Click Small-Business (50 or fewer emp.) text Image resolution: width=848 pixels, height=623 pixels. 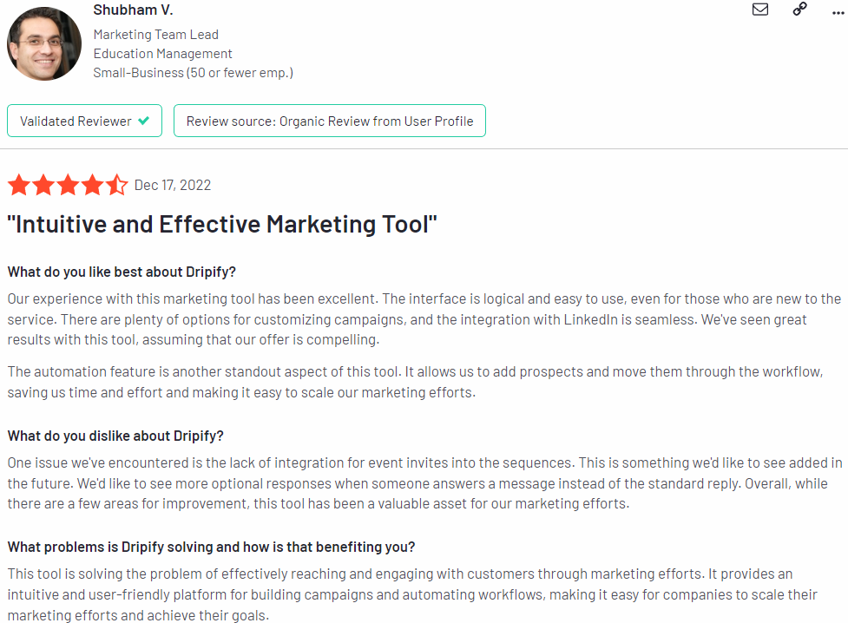[193, 73]
